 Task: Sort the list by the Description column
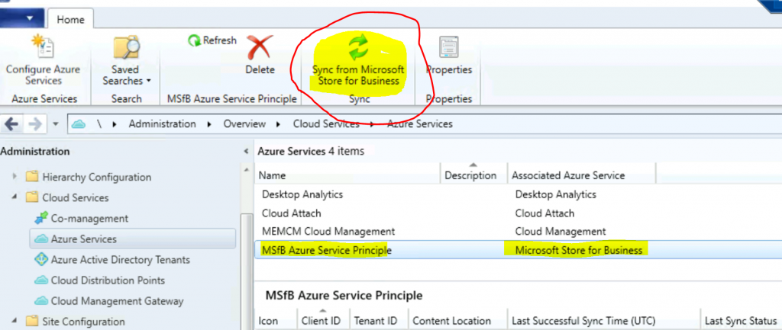click(473, 175)
